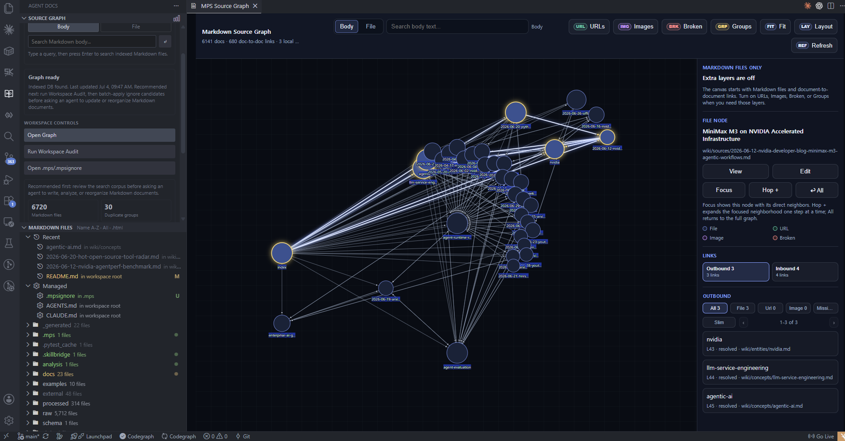Toggle the URLs layer on the graph
Screen dimensions: 845x441
(x=589, y=27)
